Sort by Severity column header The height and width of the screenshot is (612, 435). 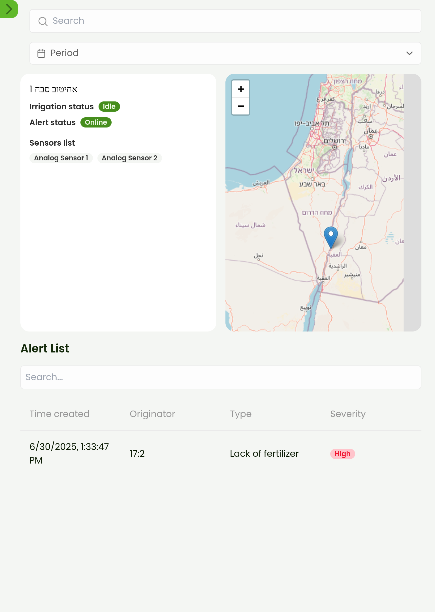(348, 414)
